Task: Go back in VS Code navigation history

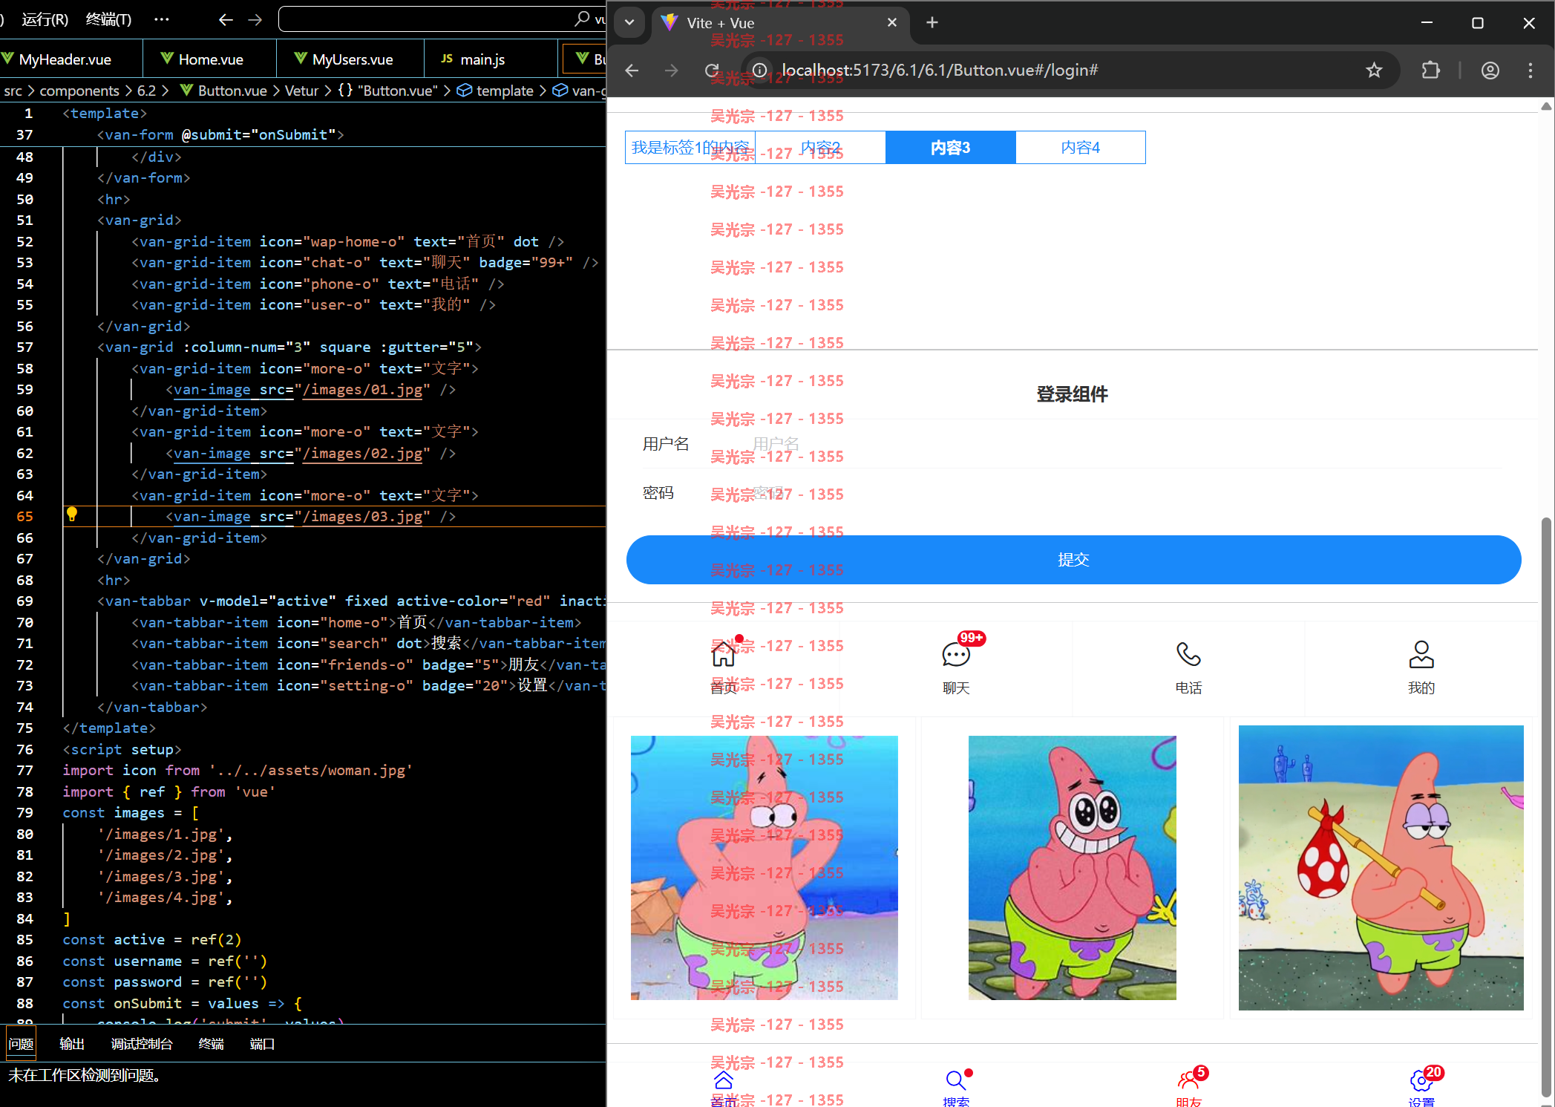Action: click(x=226, y=19)
